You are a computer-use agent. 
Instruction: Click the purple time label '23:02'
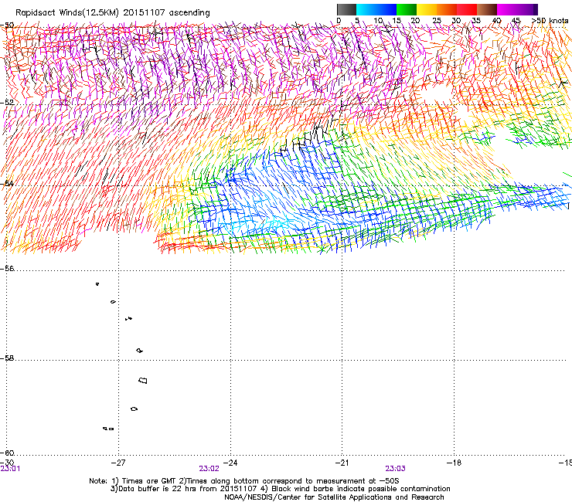(209, 469)
